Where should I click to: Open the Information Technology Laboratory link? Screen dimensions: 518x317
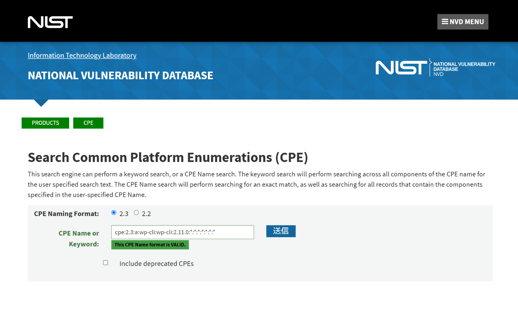82,55
